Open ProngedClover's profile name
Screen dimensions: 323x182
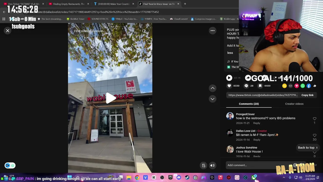coord(245,114)
